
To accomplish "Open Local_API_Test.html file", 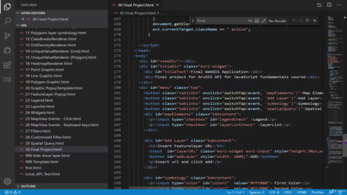I will [x=42, y=174].
